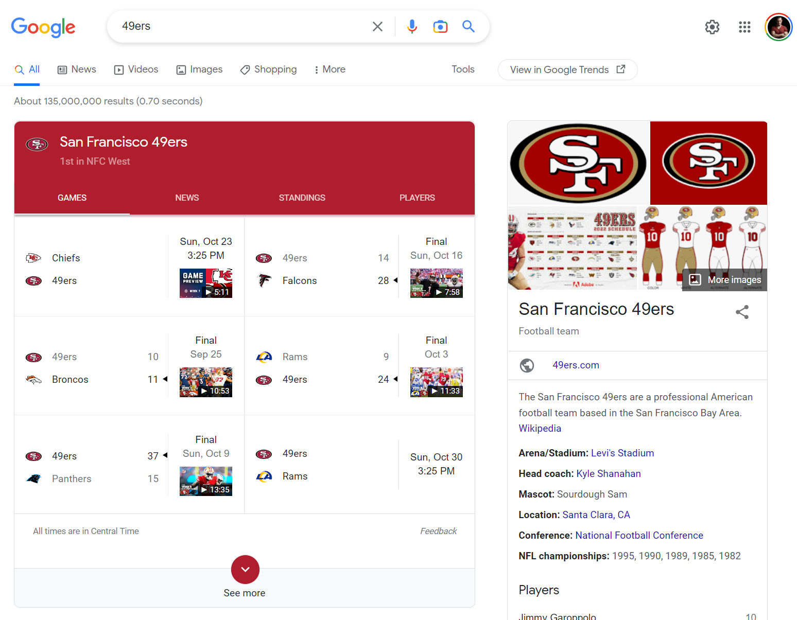The image size is (797, 620).
Task: Click the 1st in NFC West subtitle
Action: pos(95,161)
